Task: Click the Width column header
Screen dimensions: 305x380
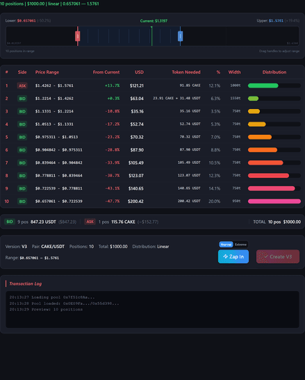Action: point(234,72)
